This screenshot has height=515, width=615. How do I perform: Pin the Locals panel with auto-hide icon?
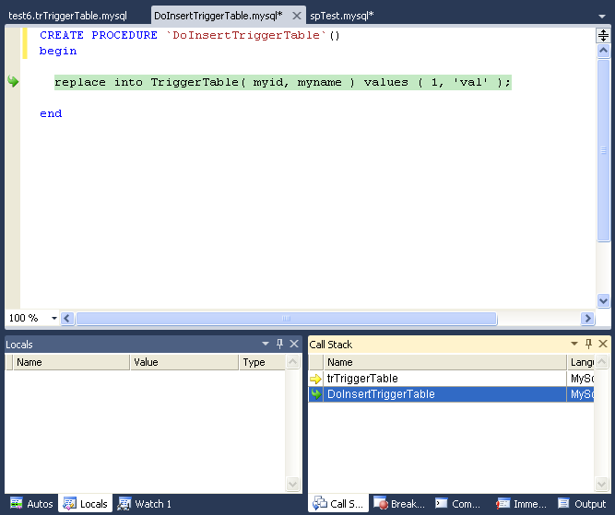click(279, 345)
